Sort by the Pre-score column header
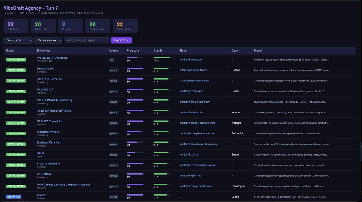Screen dimensions: 362x202 133,51
